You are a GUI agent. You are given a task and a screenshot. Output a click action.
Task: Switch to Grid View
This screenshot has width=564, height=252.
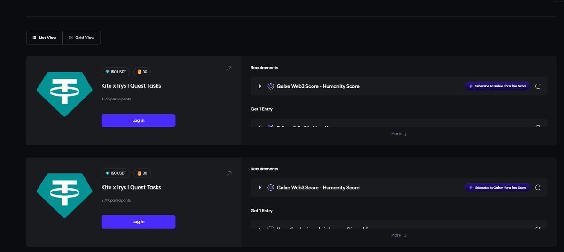(x=81, y=38)
